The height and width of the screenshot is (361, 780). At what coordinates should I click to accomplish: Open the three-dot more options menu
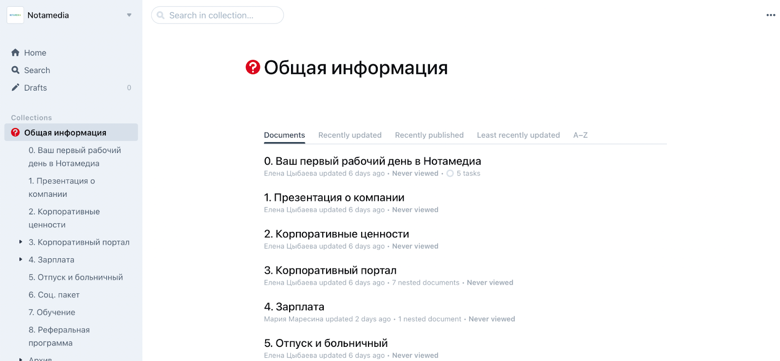[771, 15]
